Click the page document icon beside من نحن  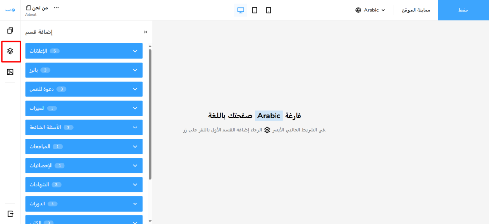click(x=28, y=8)
